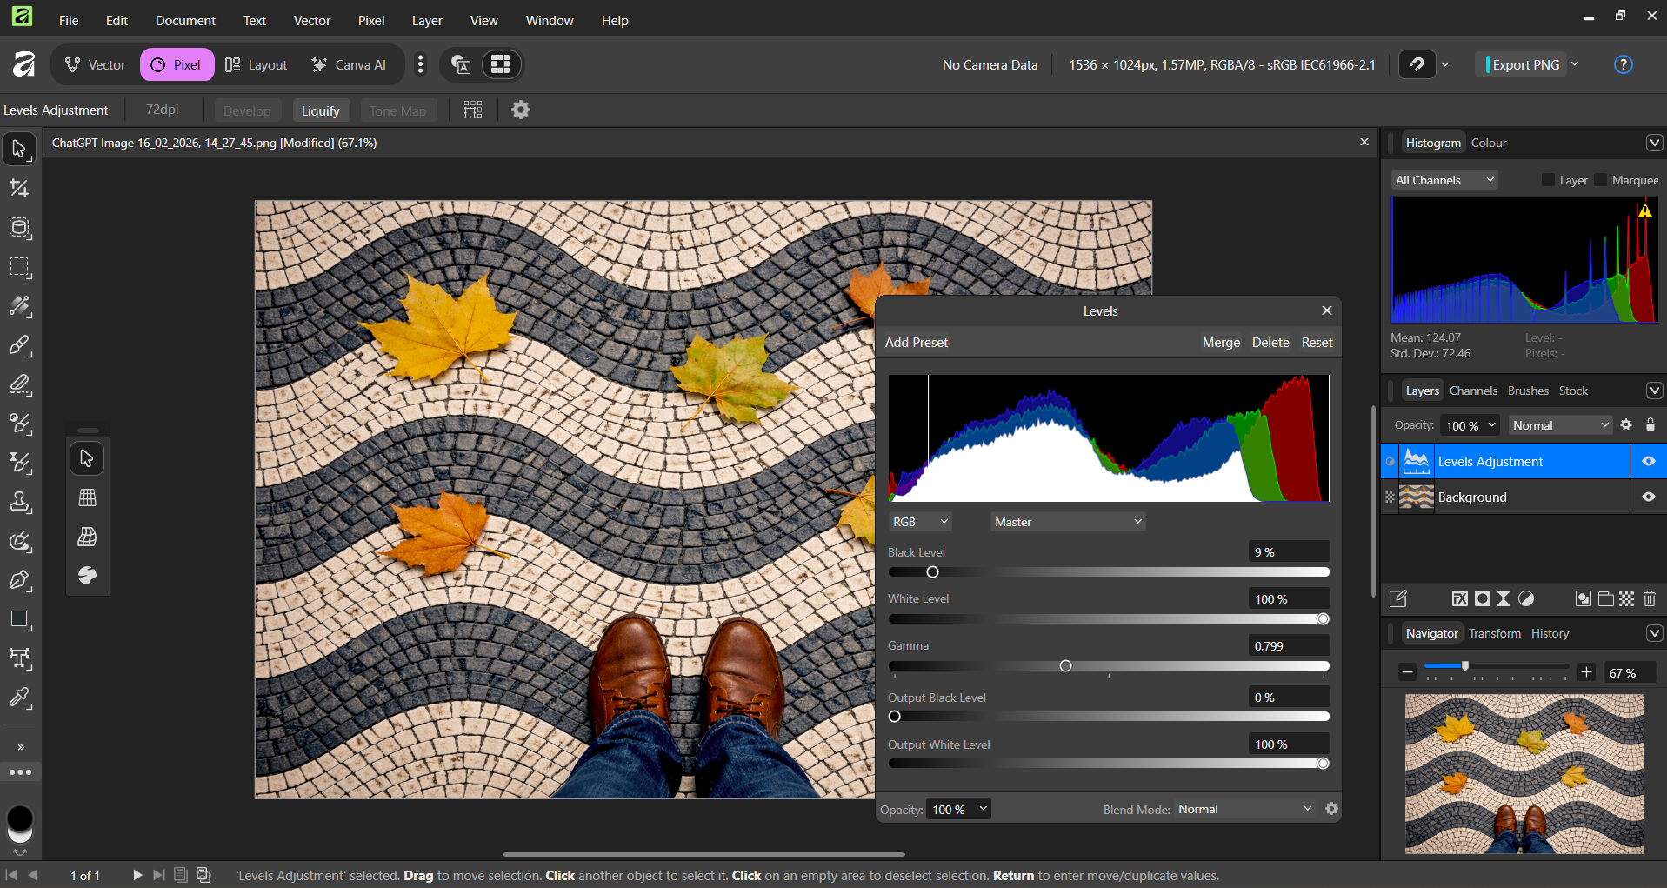Open the All Channels histogram dropdown
This screenshot has width=1667, height=888.
(x=1444, y=180)
